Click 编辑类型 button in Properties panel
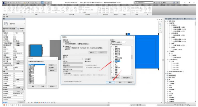This screenshot has height=107, width=198. [21, 29]
